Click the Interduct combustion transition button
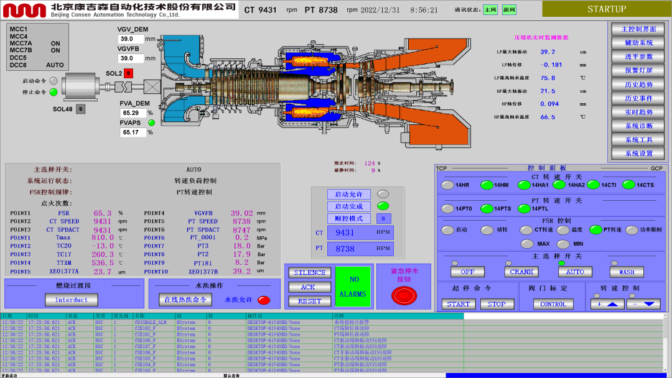This screenshot has width=672, height=378. point(72,300)
